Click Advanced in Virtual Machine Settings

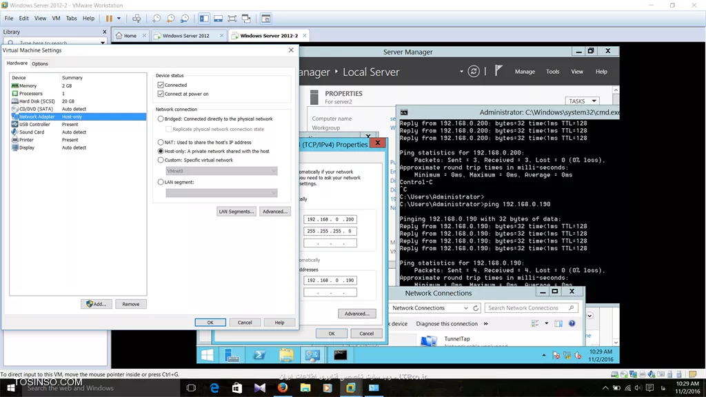274,212
